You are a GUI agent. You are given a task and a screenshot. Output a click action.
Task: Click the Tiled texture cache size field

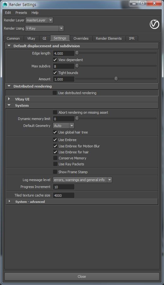[x=63, y=195]
